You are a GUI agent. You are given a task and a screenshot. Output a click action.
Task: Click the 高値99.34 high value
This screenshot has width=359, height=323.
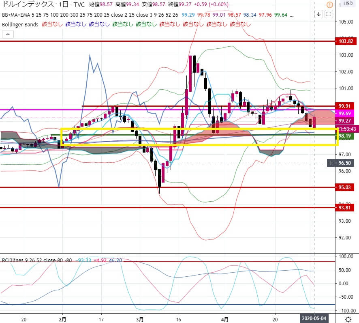coord(127,4)
